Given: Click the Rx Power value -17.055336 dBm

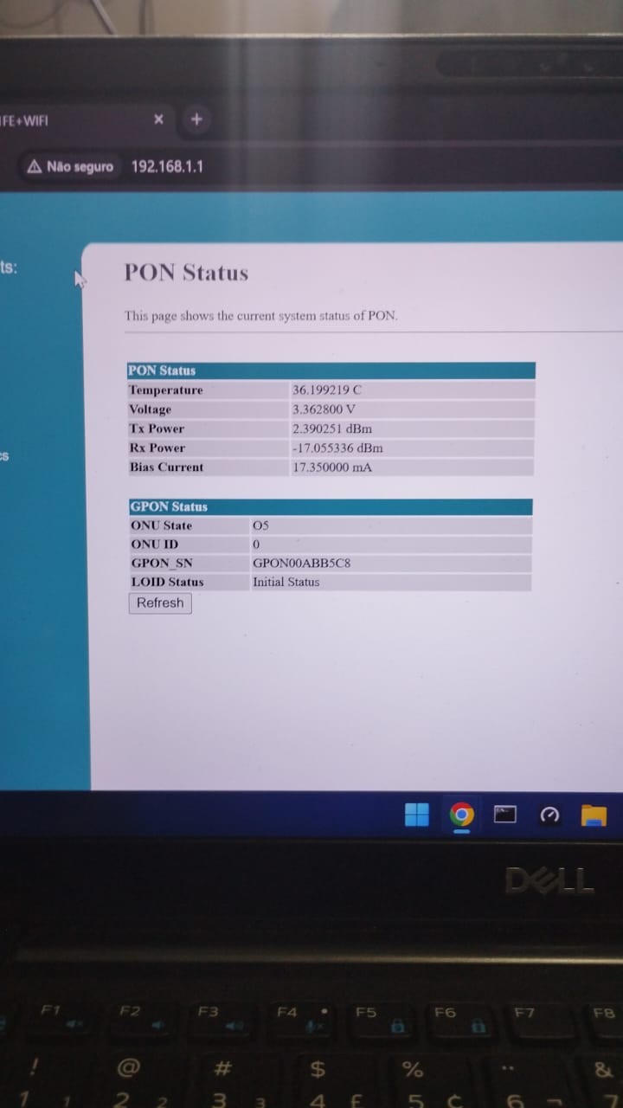Looking at the screenshot, I should 337,448.
